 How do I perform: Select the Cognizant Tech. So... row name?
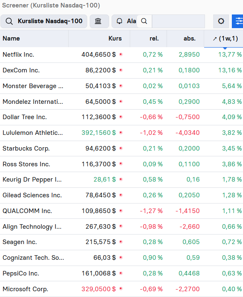[33, 258]
